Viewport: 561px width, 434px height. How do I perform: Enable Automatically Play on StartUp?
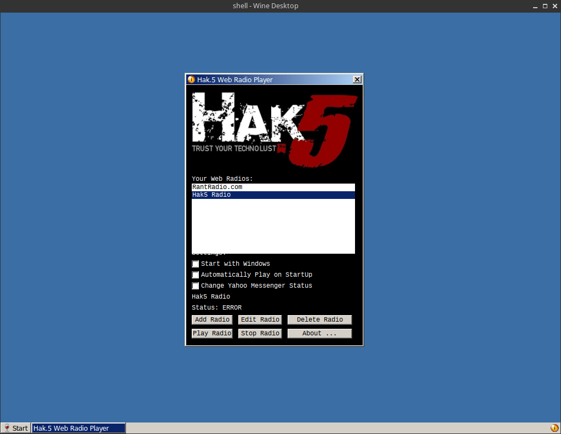point(196,275)
